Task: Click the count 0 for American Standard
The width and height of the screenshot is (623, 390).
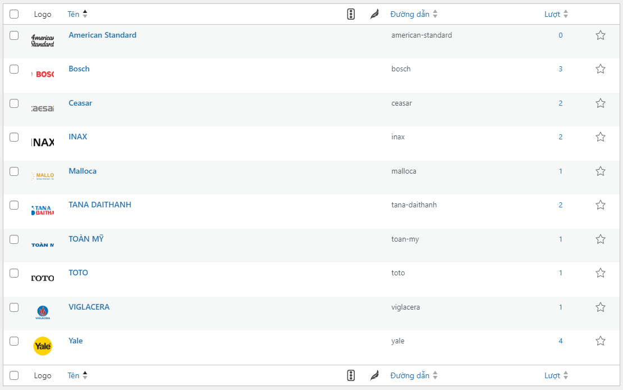Action: (561, 35)
